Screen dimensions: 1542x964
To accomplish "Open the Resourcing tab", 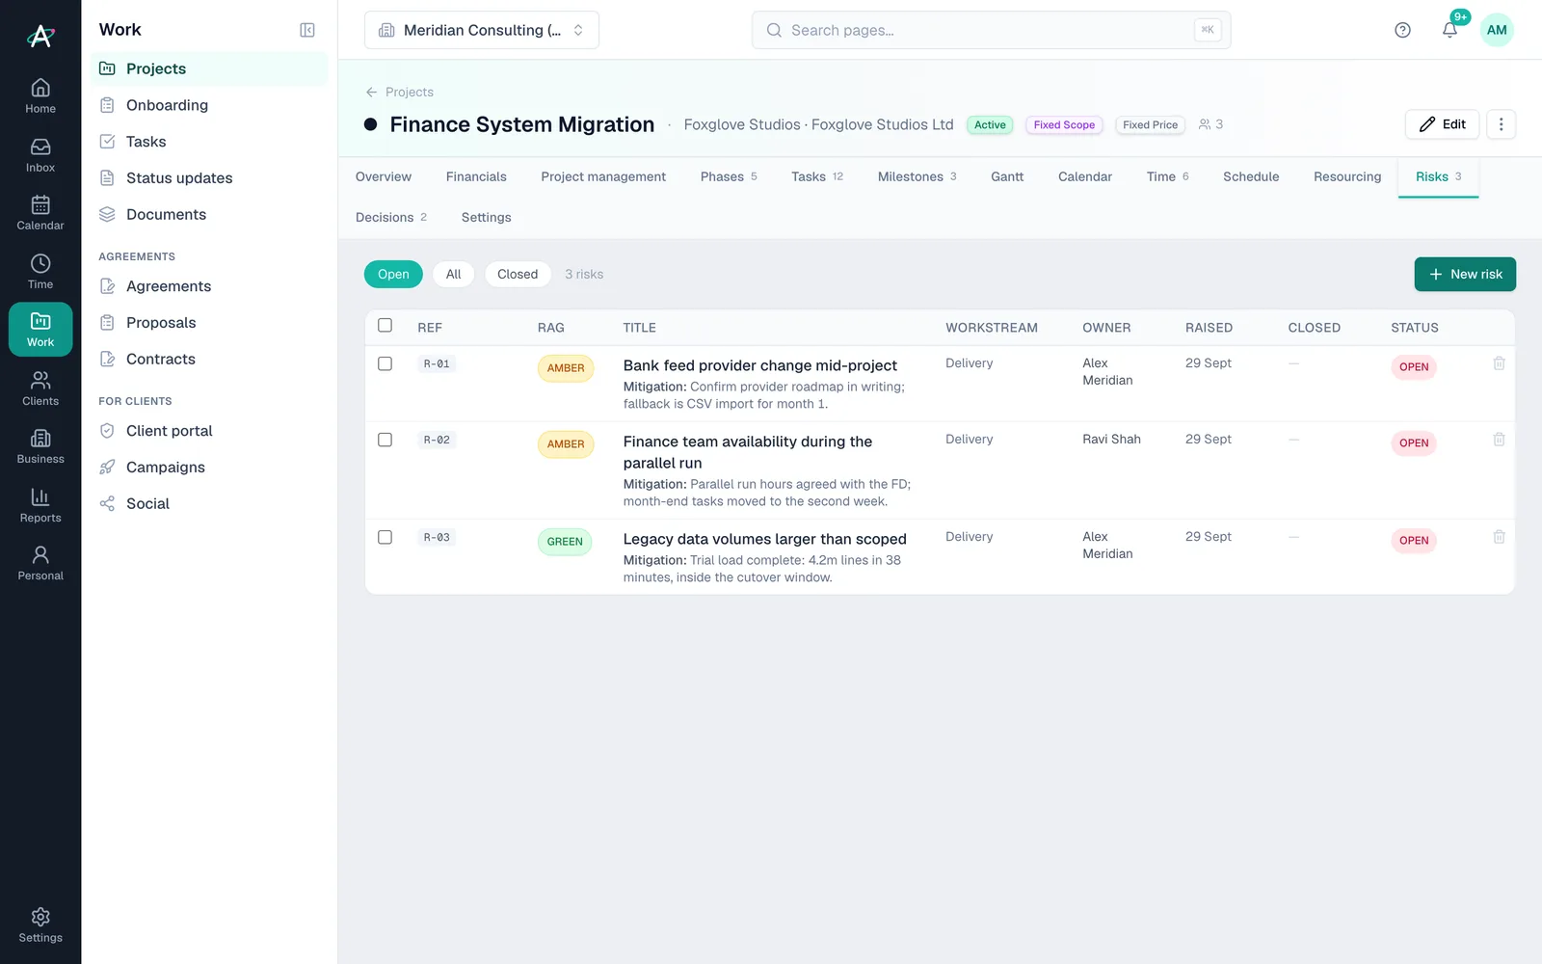I will 1346,176.
